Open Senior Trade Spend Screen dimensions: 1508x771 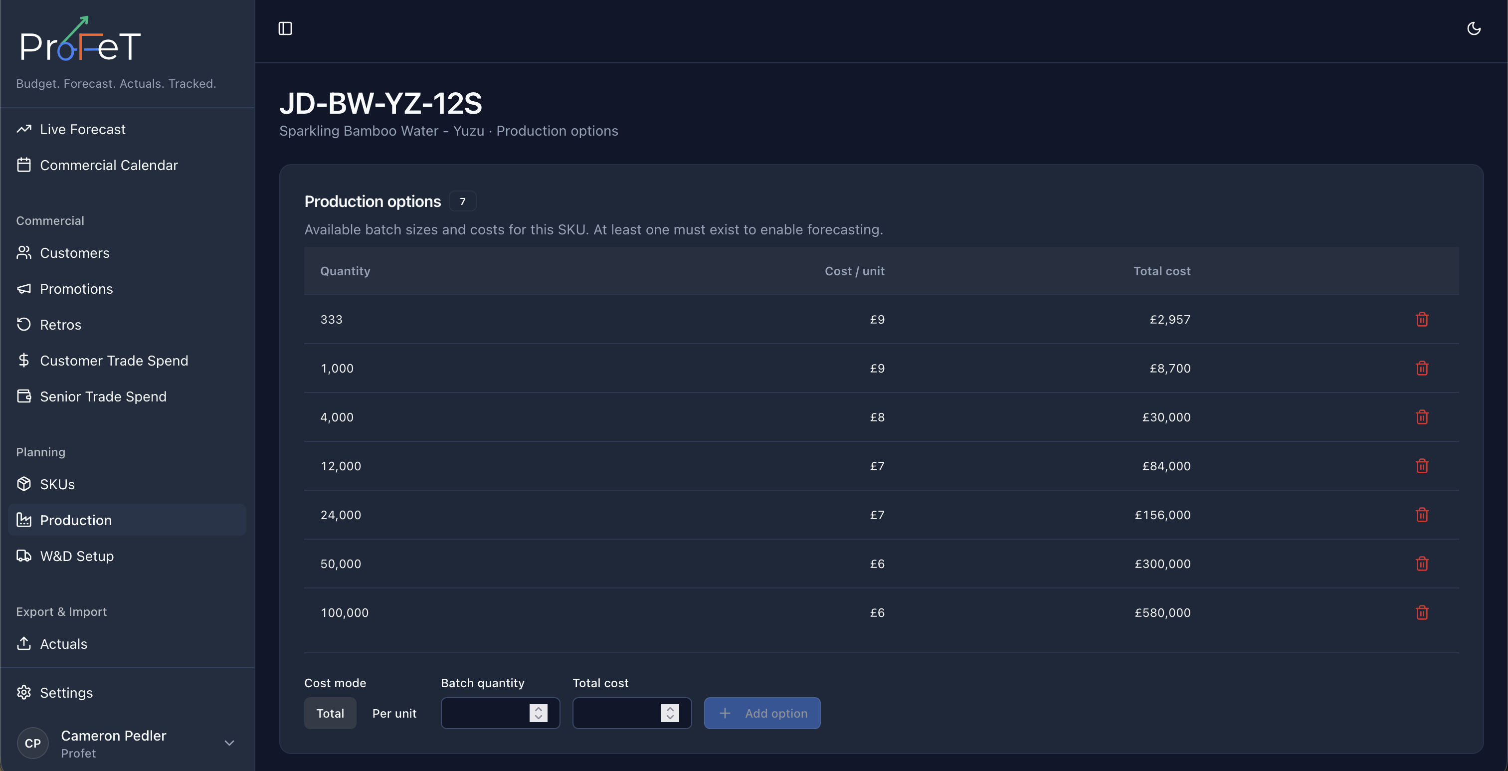point(127,396)
